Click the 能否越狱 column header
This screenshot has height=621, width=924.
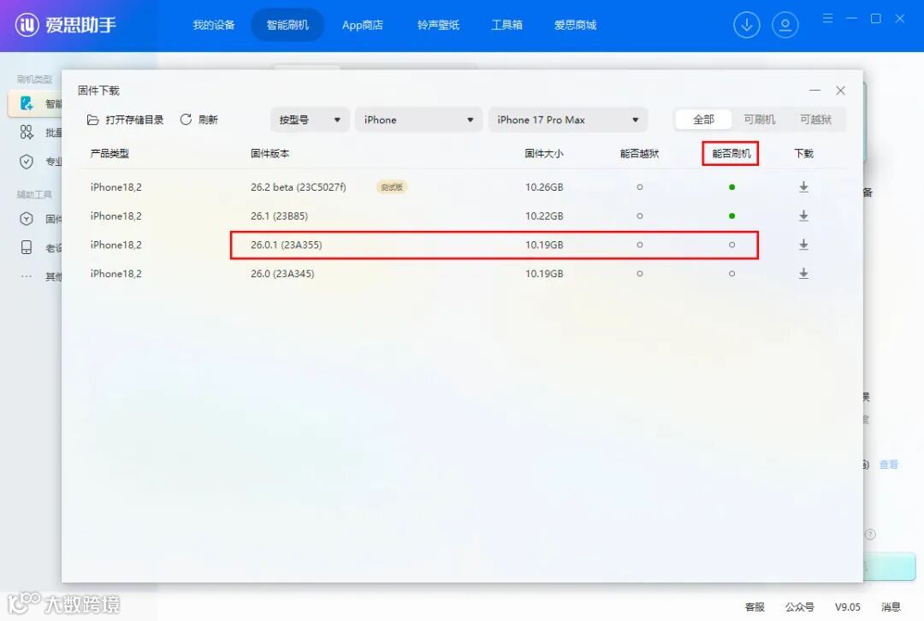pos(639,153)
